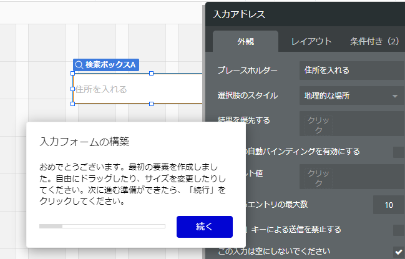
Task: Open the 選択肢のスタイル dropdown
Action: tap(352, 95)
